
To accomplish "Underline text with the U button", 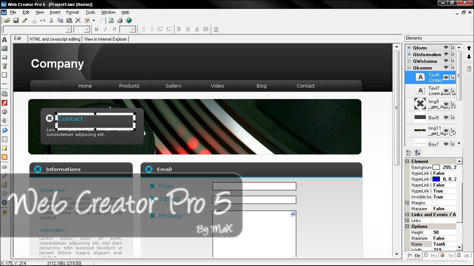I will pyautogui.click(x=114, y=30).
